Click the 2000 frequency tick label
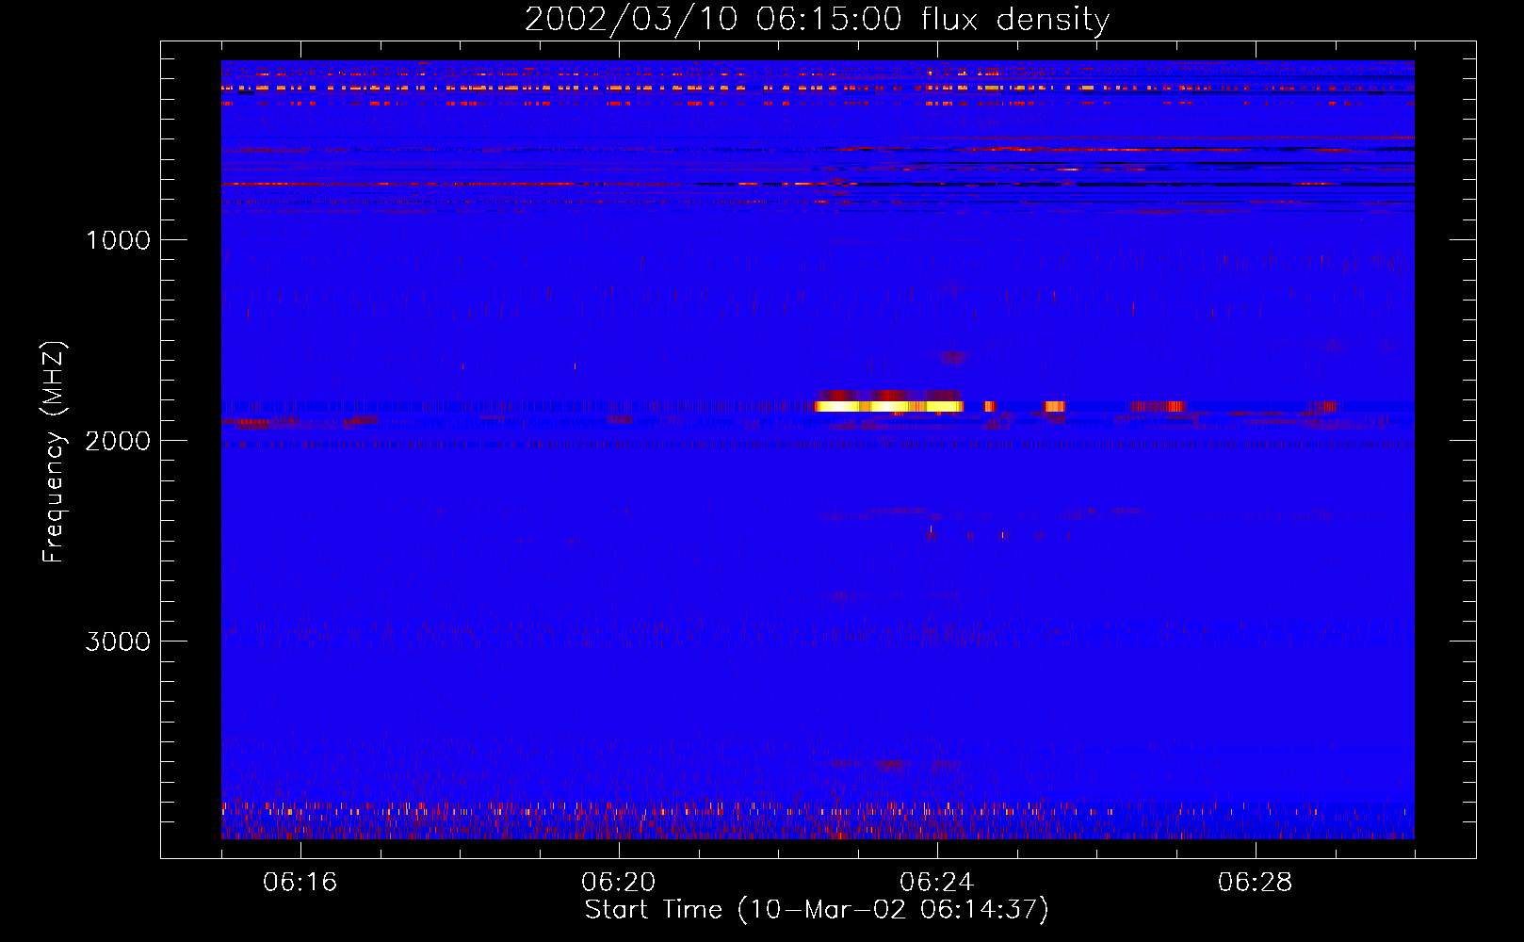The height and width of the screenshot is (942, 1524). point(118,441)
